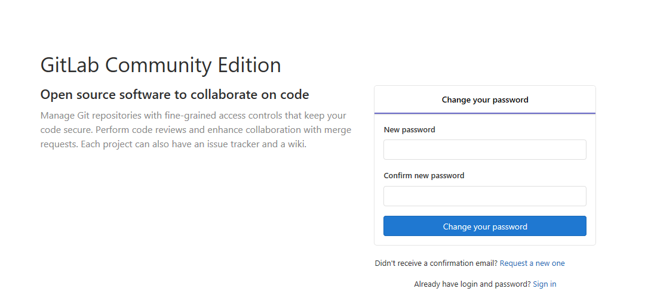
Task: Click the Didn't receive a confirmation email text
Action: [x=436, y=263]
